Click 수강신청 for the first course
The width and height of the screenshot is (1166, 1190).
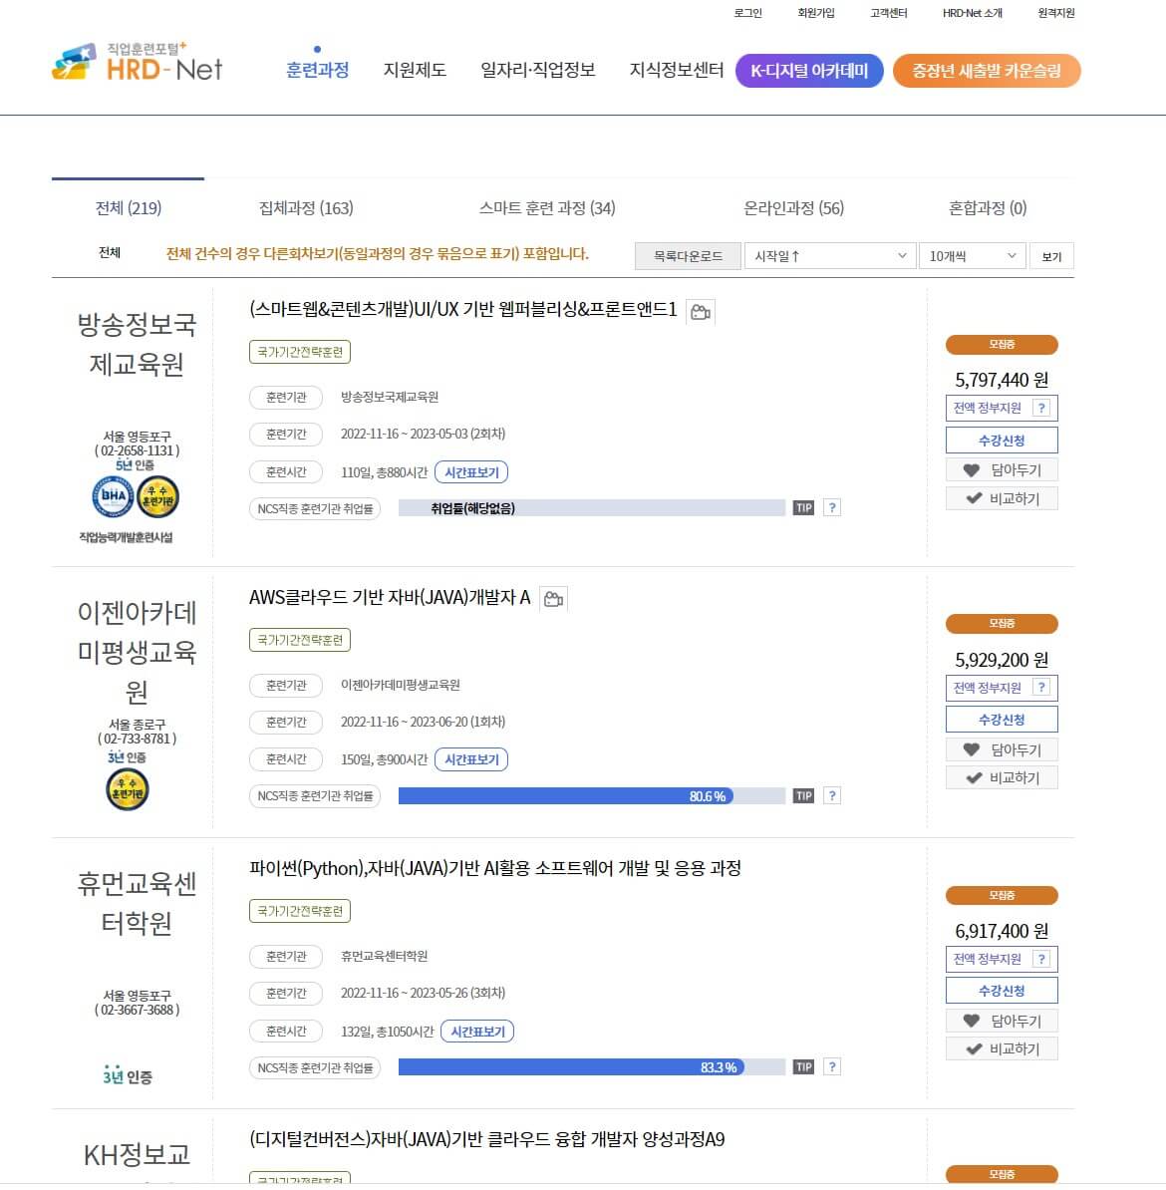pos(1002,439)
